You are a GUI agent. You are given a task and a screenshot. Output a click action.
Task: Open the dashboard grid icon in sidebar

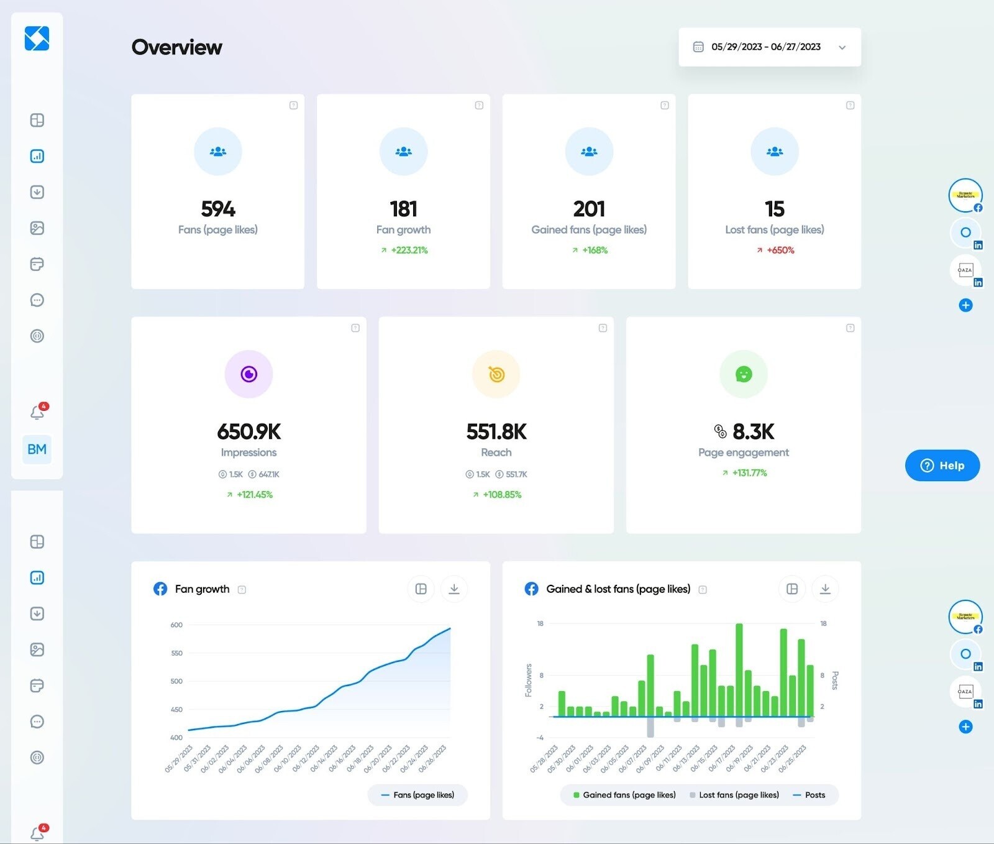[x=37, y=120]
